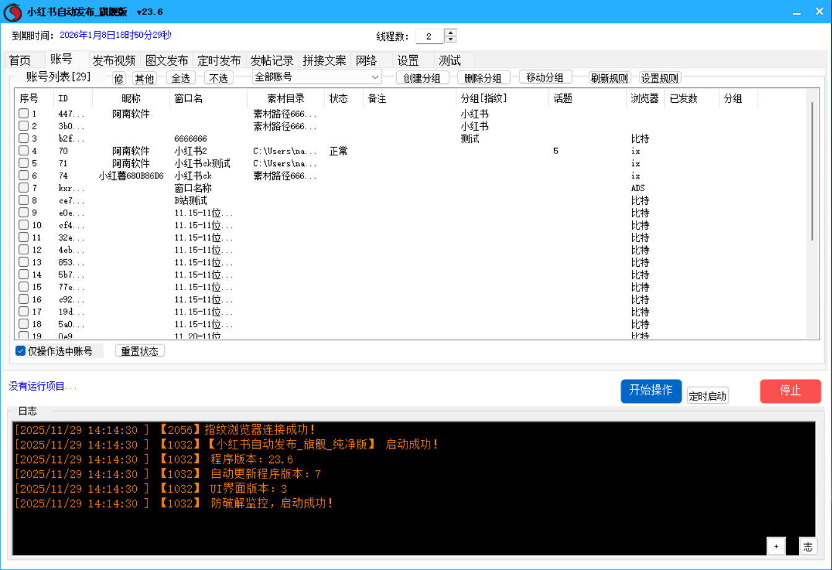Screen dimensions: 832x570
Task: Click the 重置状态 button
Action: (140, 351)
